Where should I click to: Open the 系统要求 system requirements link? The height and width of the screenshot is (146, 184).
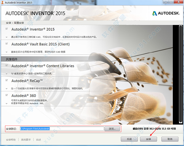[26, 140]
